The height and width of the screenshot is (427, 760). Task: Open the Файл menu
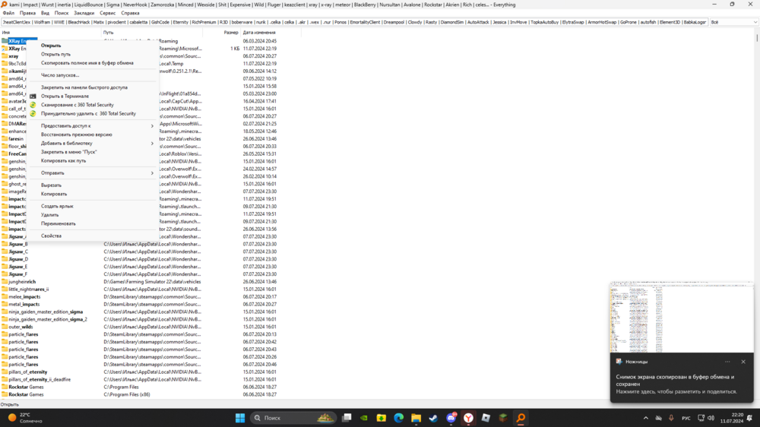(8, 13)
